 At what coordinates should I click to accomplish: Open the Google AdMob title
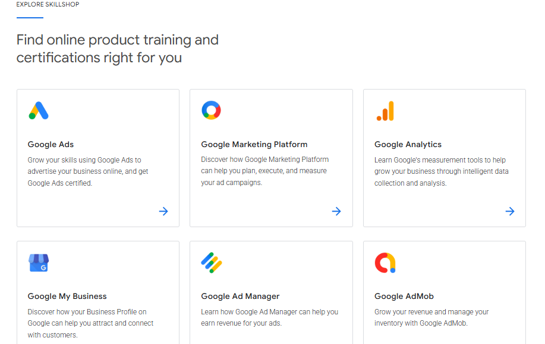coord(404,296)
